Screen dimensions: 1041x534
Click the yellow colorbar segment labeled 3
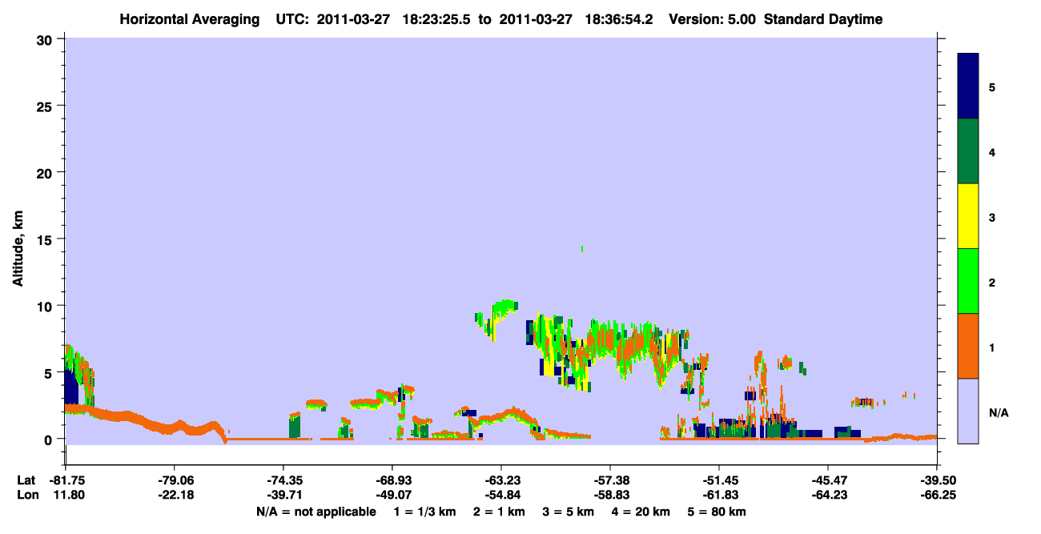(x=968, y=216)
